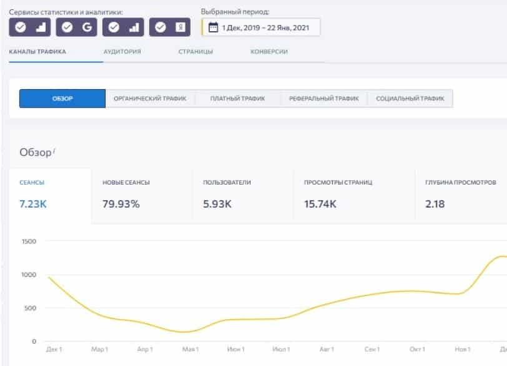Click the Сен 1 x-axis label
This screenshot has width=507, height=366.
[372, 349]
